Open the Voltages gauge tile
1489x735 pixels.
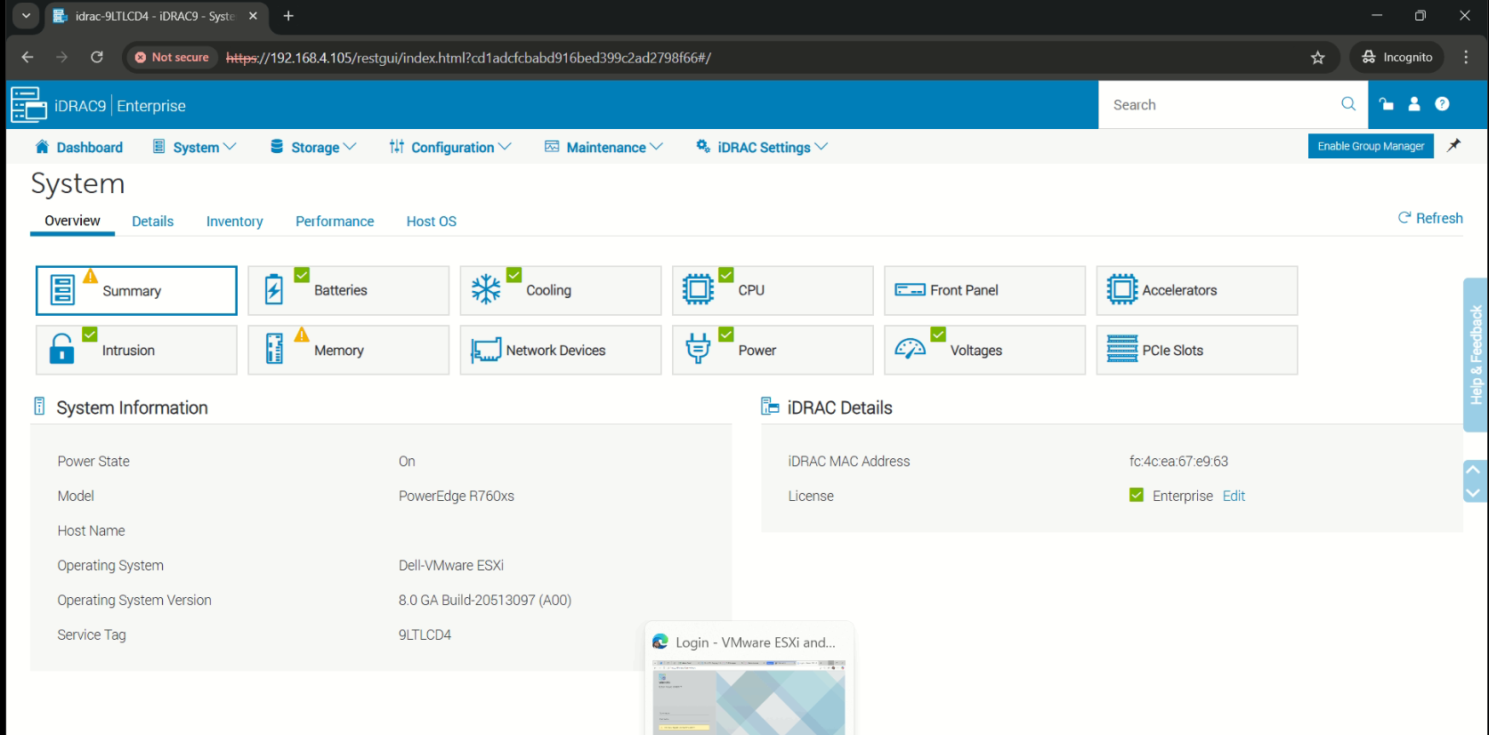coord(983,350)
